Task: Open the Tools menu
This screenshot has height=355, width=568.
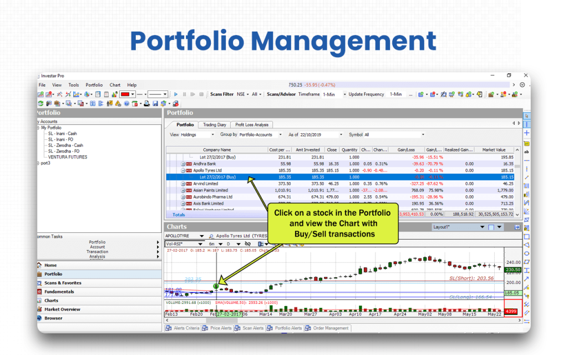Action: click(x=73, y=85)
